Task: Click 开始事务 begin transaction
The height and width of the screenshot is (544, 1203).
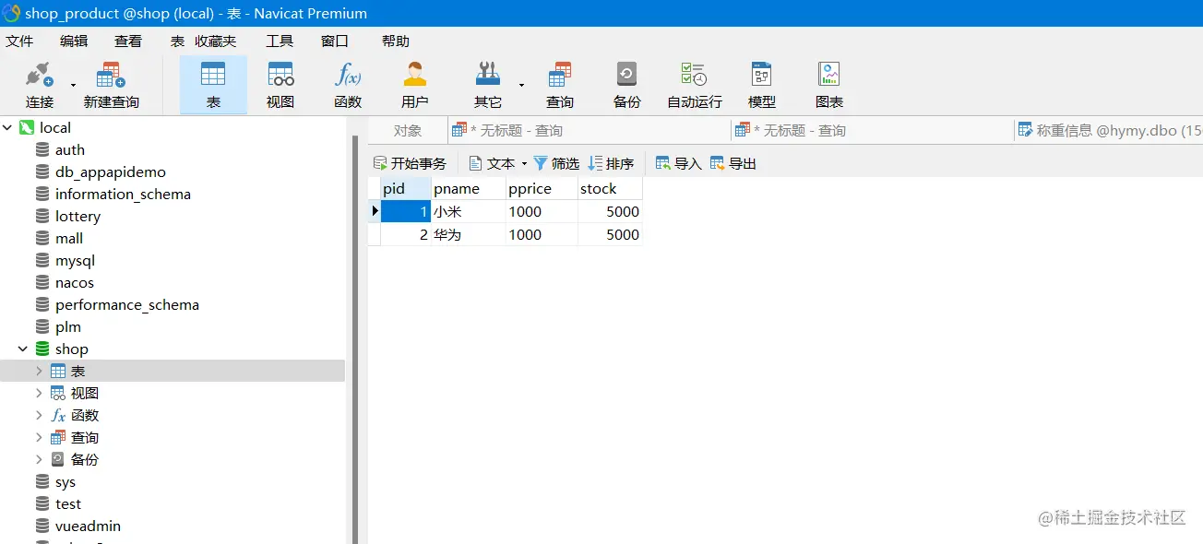Action: tap(410, 163)
